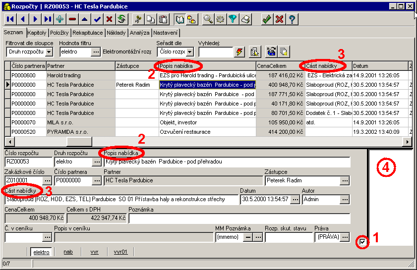This screenshot has height=270, width=417.
Task: Click the green plus add record icon
Action: (x=60, y=19)
